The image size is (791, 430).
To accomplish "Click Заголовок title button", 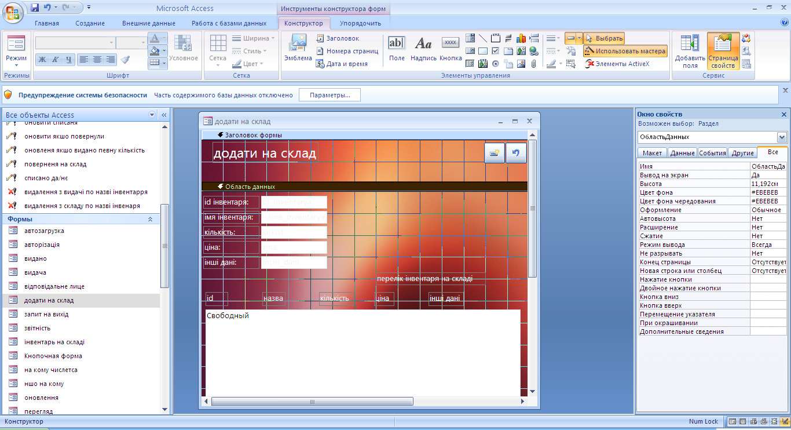I will point(338,38).
